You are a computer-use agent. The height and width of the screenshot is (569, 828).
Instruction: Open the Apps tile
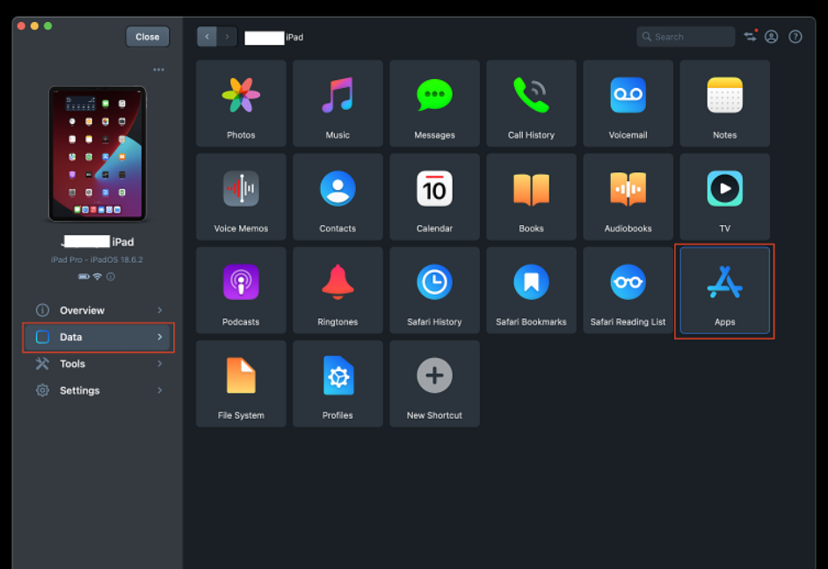(x=724, y=290)
